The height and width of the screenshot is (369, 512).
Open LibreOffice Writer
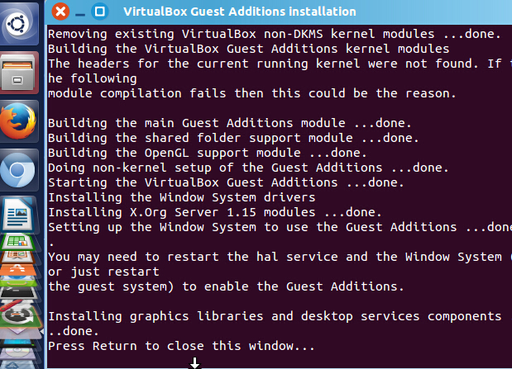click(20, 215)
